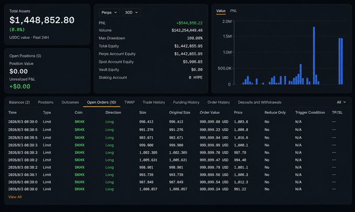Select the Open Orders (10) tab
This screenshot has height=212, width=355.
(x=101, y=102)
